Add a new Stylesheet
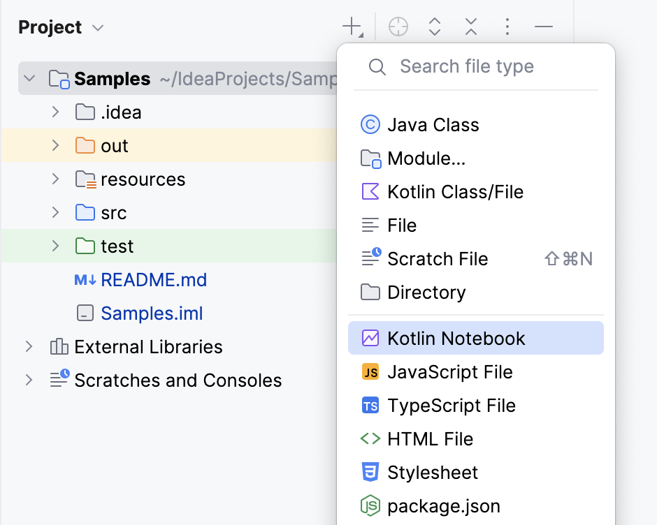Image resolution: width=657 pixels, height=525 pixels. click(x=433, y=472)
